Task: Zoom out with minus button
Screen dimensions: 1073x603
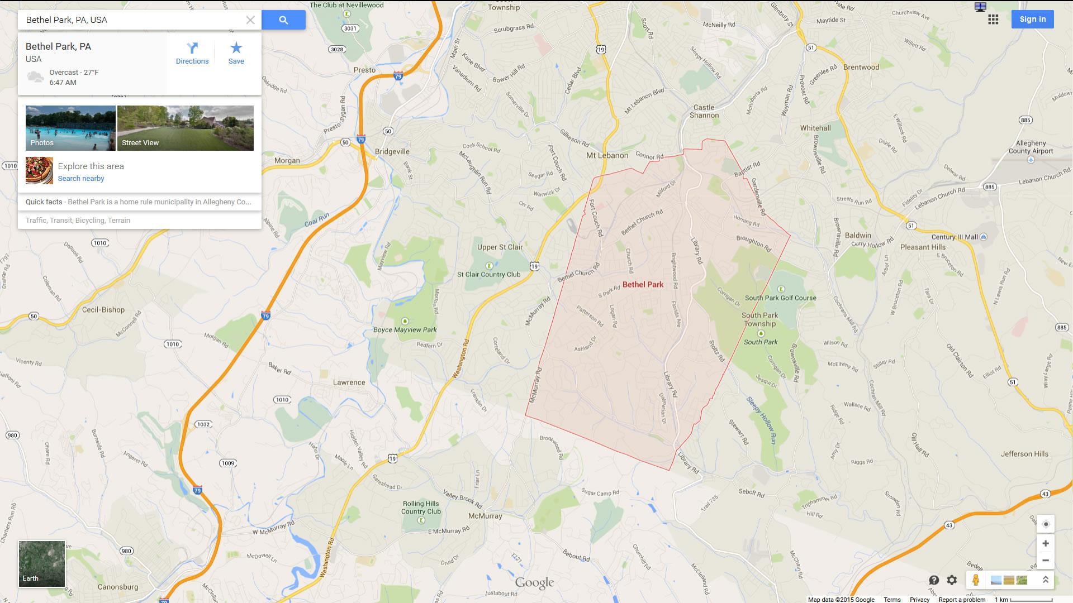Action: click(1046, 561)
